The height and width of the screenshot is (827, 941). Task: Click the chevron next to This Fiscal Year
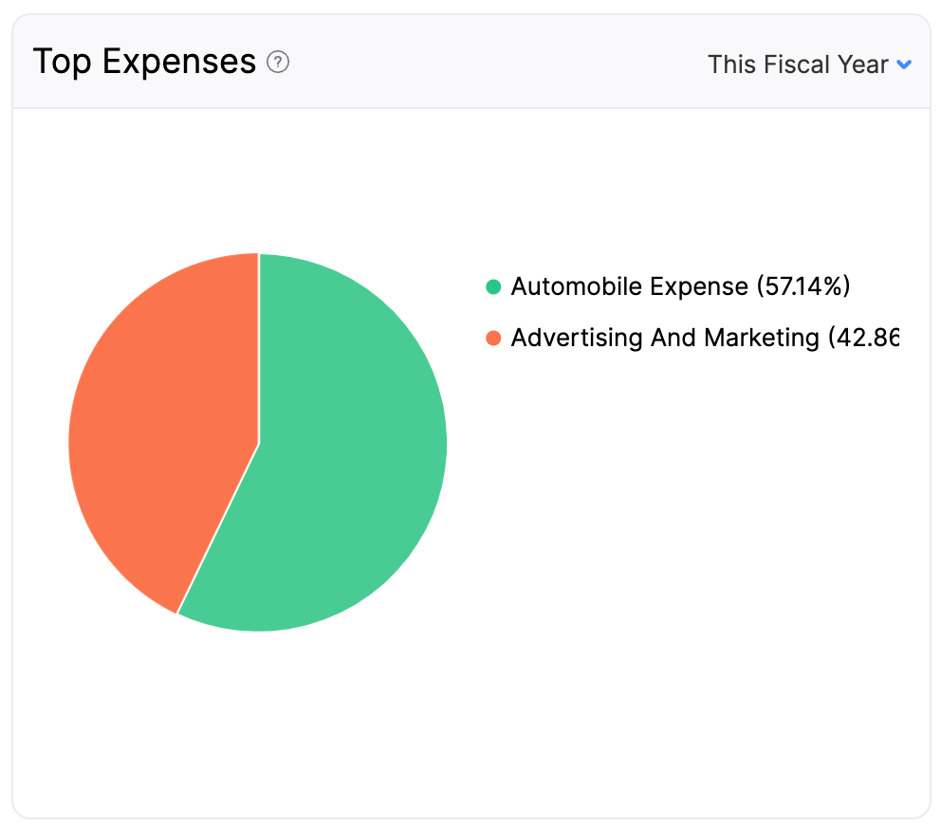coord(902,64)
